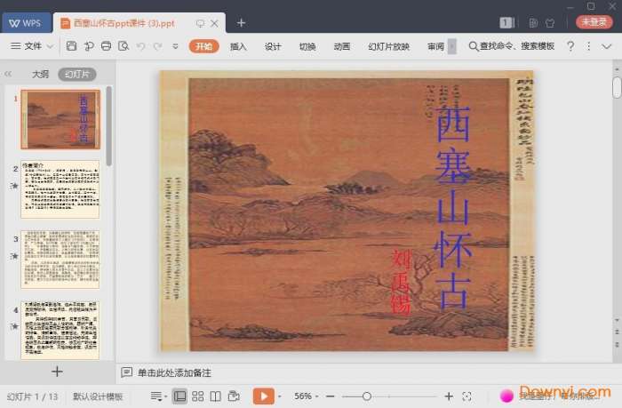Image resolution: width=622 pixels, height=408 pixels.
Task: Open the more options vertical dots menu
Action: pos(588,46)
